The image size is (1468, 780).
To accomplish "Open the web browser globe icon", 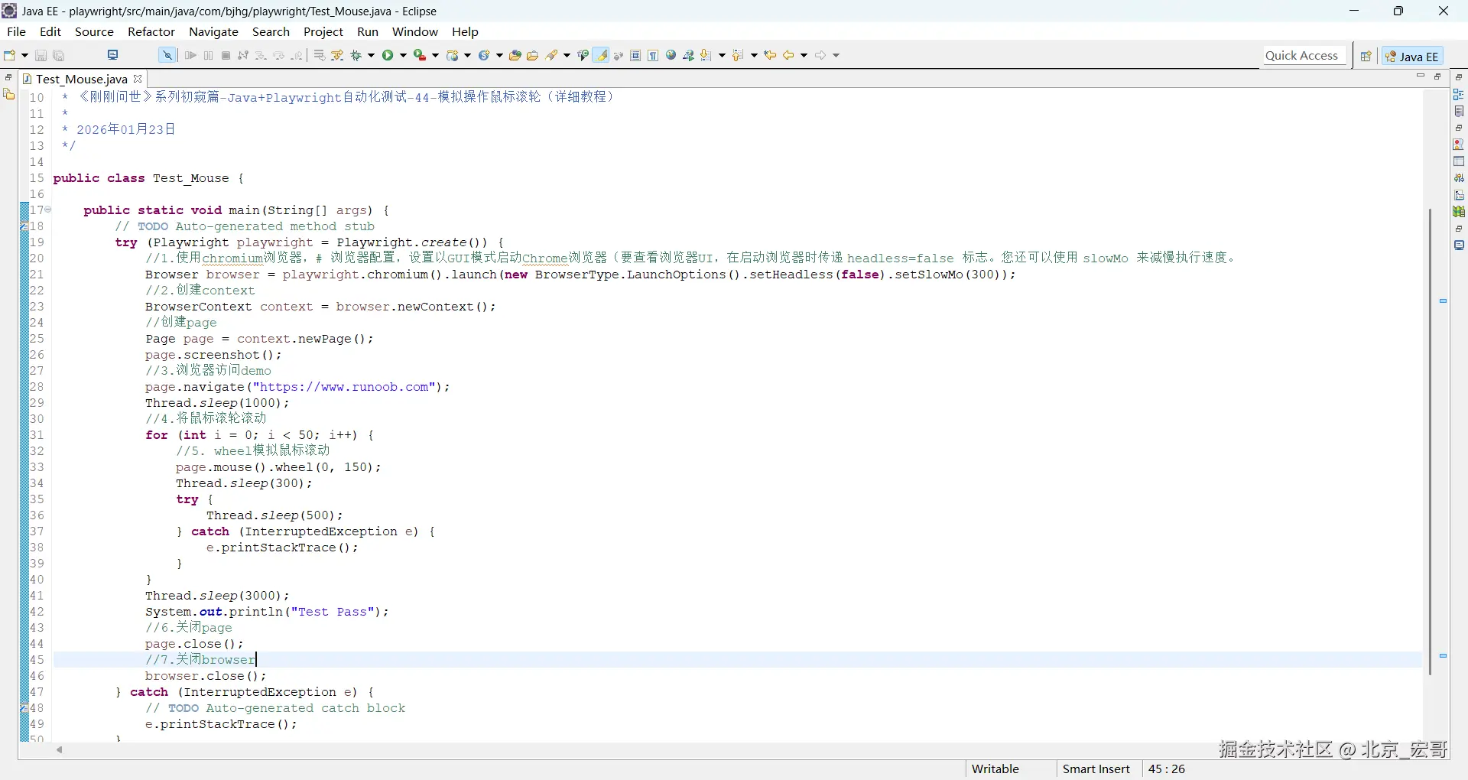I will pos(671,55).
